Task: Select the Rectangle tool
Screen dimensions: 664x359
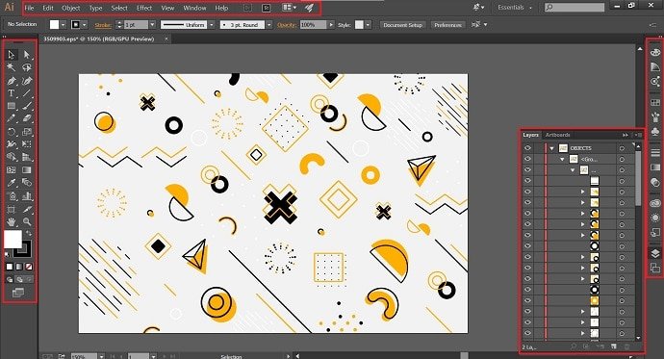Action: click(11, 106)
